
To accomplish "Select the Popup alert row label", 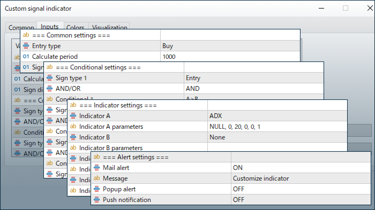I will 119,189.
